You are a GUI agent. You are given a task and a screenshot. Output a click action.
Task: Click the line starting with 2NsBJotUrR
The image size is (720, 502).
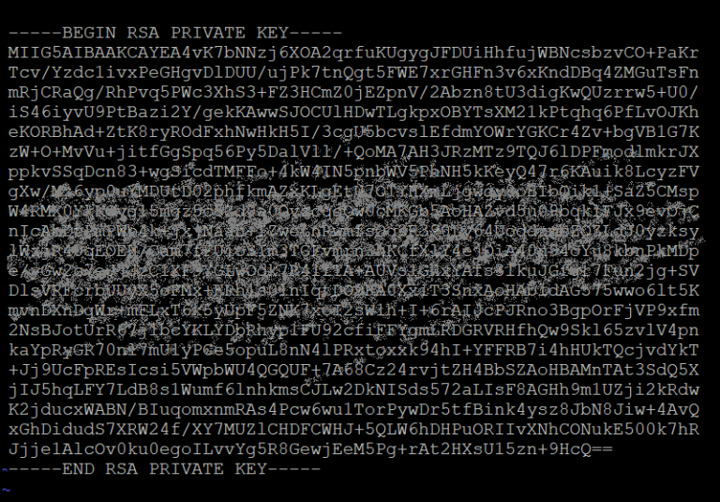tap(353, 330)
